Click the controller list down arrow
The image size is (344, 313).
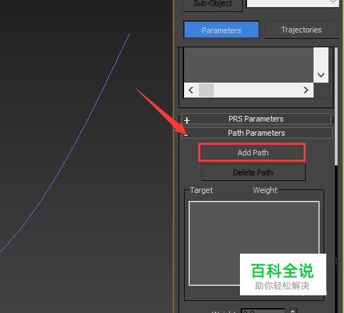pyautogui.click(x=321, y=75)
